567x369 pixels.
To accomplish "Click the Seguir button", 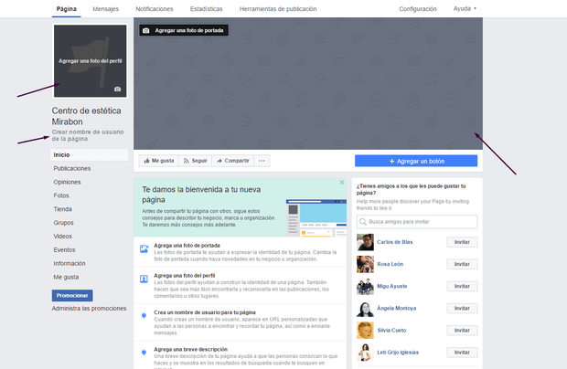I will click(196, 161).
